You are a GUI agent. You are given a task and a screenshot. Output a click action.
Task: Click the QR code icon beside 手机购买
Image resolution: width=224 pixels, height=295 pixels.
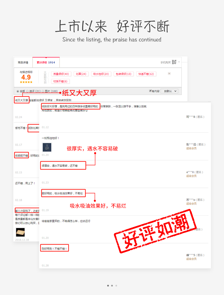coord(174,62)
